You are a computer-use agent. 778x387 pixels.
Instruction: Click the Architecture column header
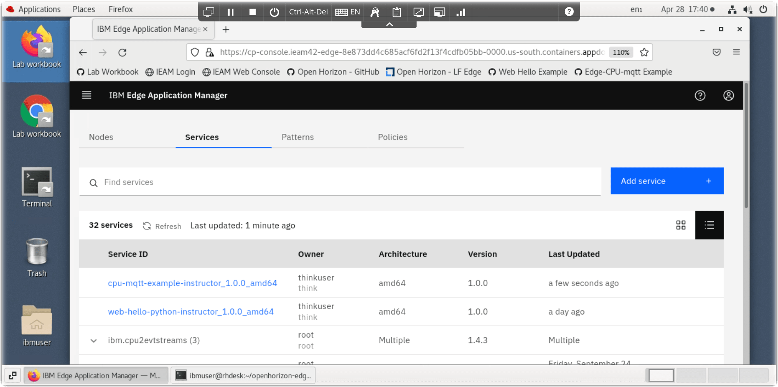click(403, 254)
